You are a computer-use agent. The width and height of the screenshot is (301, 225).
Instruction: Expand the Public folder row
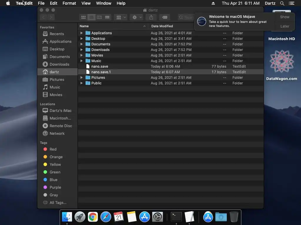pyautogui.click(x=81, y=83)
